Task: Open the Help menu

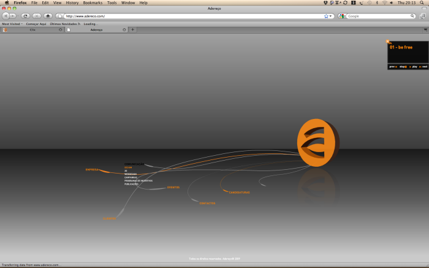Action: [143, 2]
